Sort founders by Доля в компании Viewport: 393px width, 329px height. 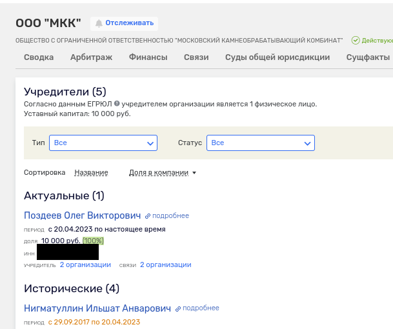click(x=159, y=172)
